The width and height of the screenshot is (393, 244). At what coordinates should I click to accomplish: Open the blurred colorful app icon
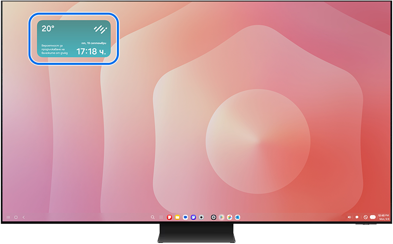pyautogui.click(x=222, y=217)
